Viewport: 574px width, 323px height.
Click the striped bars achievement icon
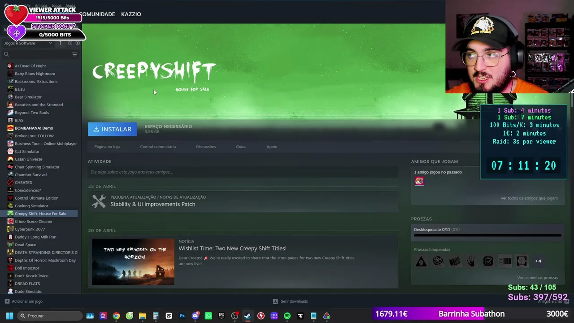pos(505,261)
